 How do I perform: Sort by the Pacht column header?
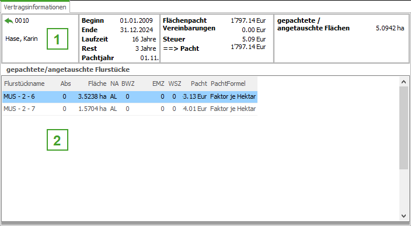[199, 84]
